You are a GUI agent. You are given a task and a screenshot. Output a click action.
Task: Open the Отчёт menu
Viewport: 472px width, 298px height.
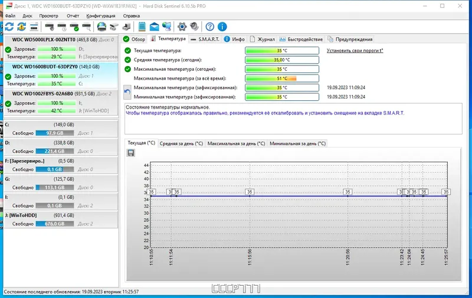point(73,16)
